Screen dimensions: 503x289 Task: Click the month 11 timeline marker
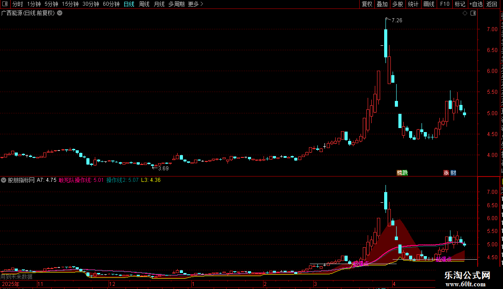pos(40,284)
